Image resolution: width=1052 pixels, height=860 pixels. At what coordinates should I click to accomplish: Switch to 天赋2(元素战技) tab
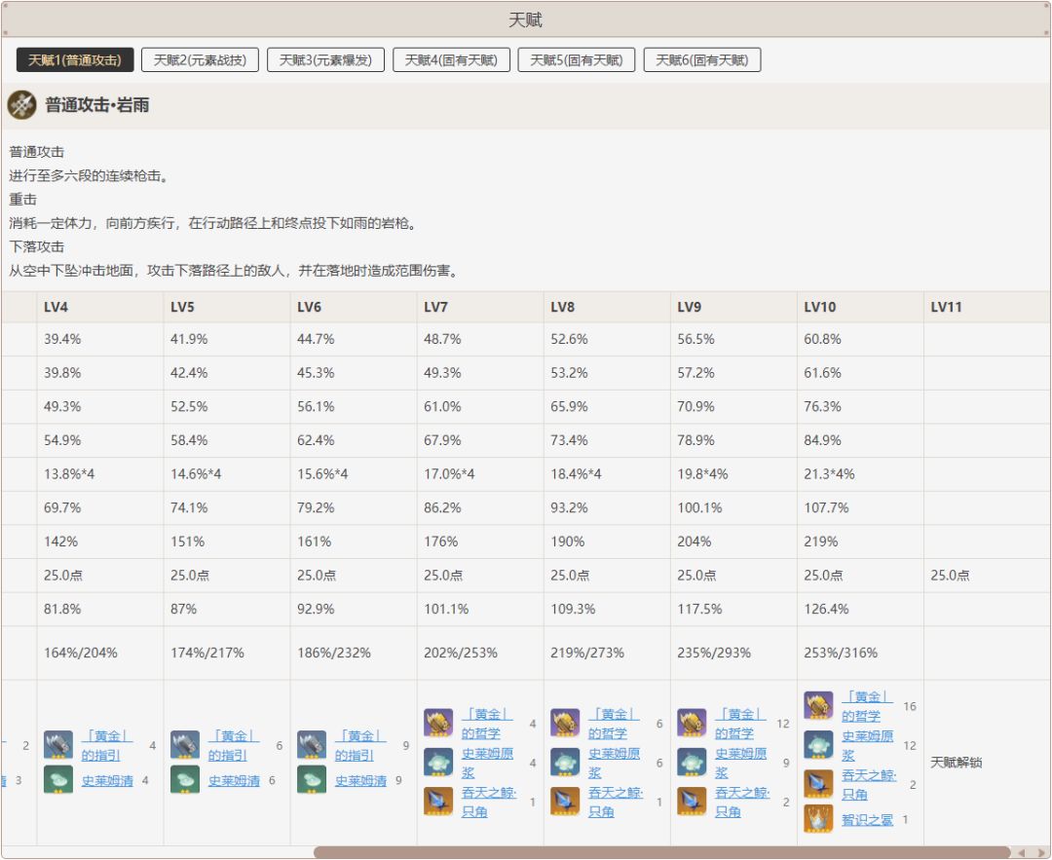point(200,59)
